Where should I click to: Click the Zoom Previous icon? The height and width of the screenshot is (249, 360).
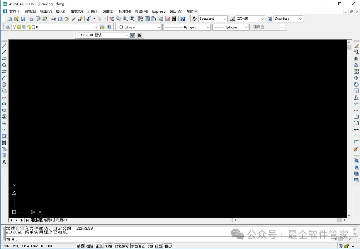[x=132, y=19]
